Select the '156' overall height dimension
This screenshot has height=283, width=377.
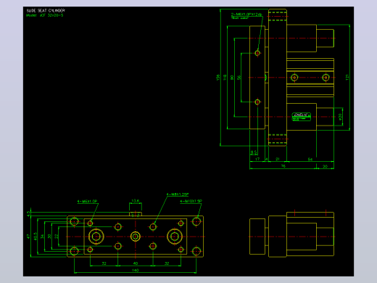pyautogui.click(x=218, y=78)
